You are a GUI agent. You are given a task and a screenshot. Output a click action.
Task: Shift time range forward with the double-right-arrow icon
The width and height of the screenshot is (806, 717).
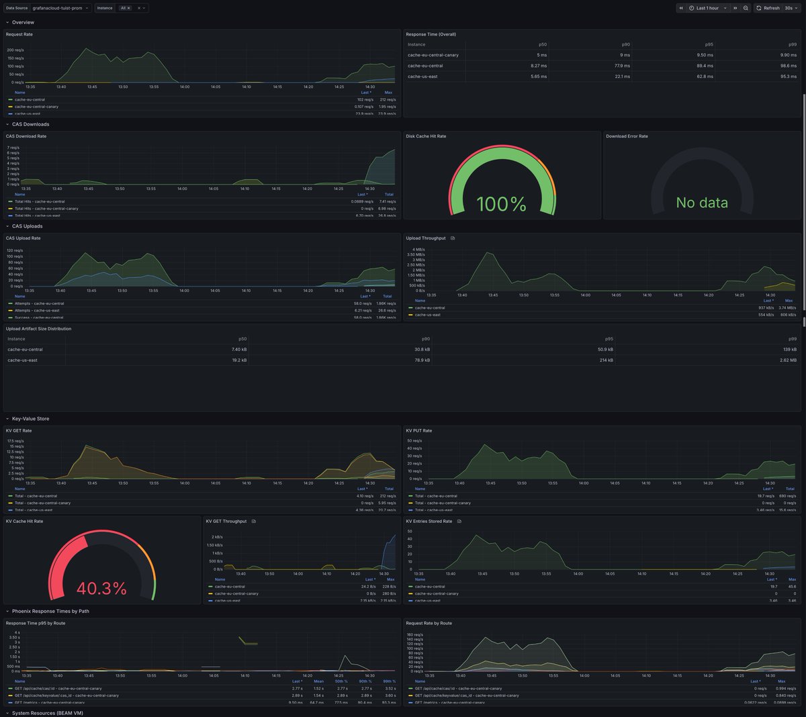point(735,8)
